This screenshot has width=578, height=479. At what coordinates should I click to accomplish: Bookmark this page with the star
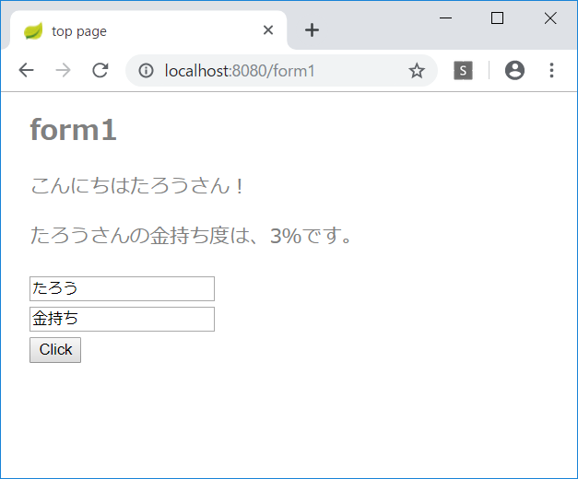(417, 71)
